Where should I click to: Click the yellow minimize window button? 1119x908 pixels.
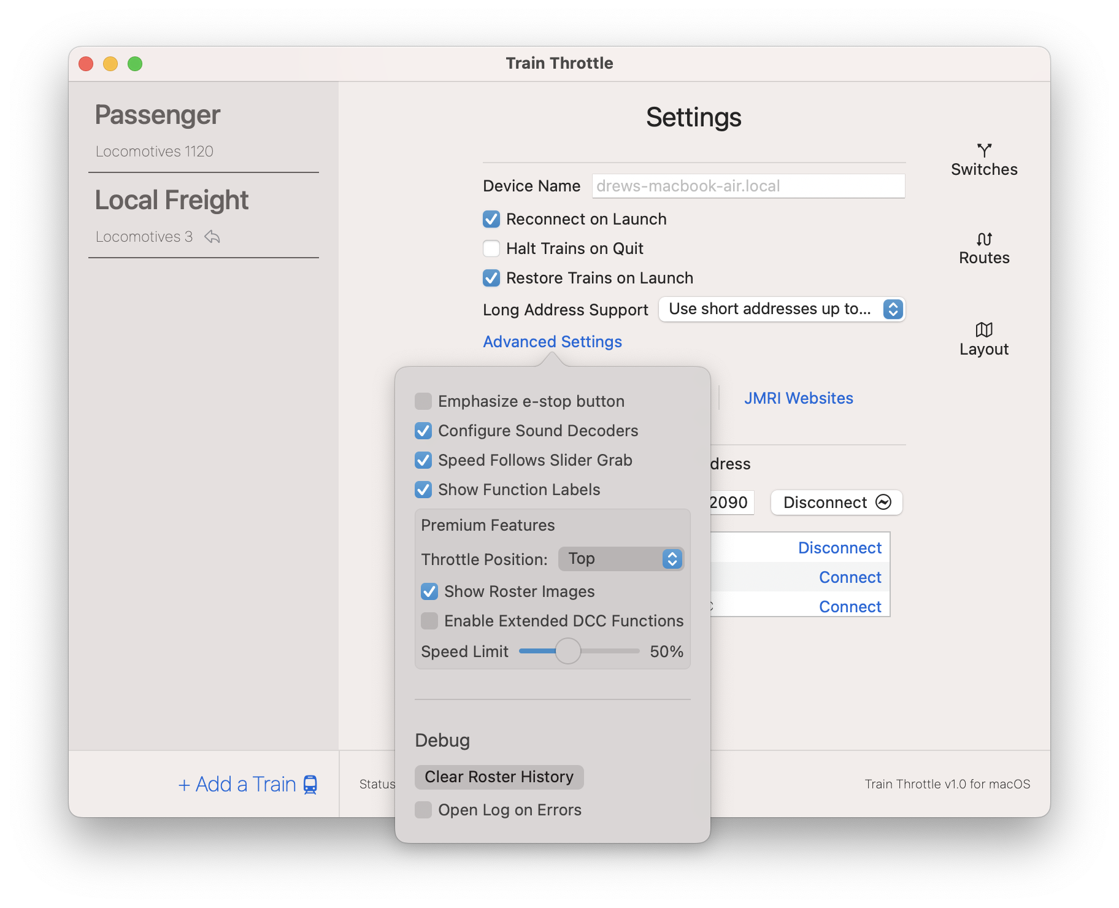[110, 64]
